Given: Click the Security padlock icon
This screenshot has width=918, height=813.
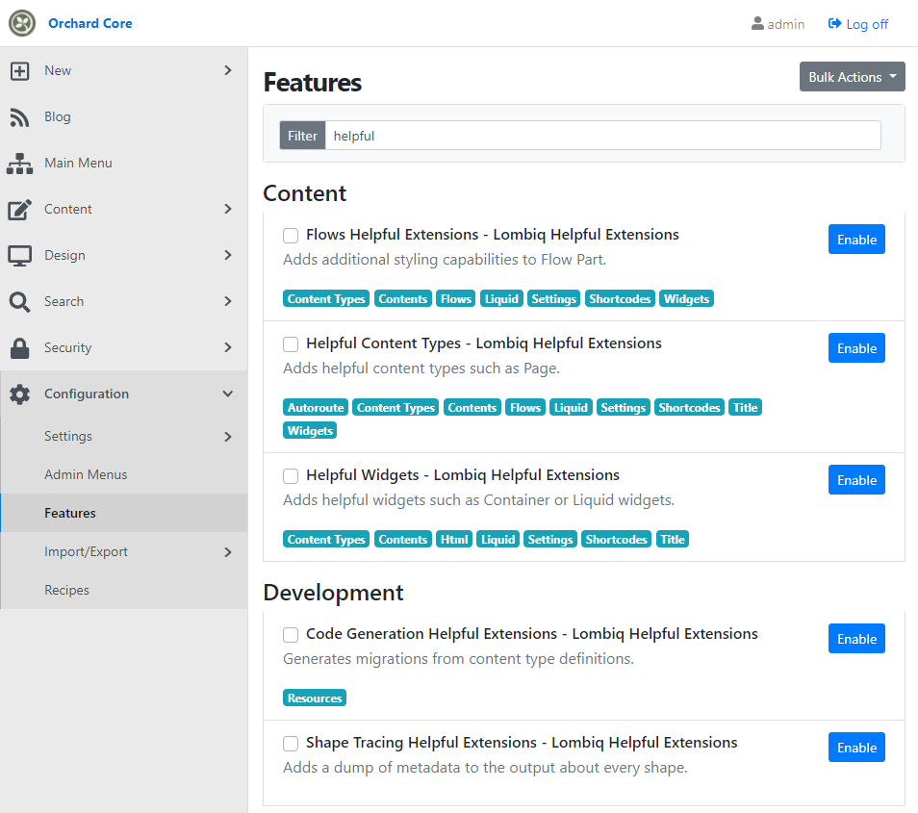Looking at the screenshot, I should pyautogui.click(x=19, y=348).
